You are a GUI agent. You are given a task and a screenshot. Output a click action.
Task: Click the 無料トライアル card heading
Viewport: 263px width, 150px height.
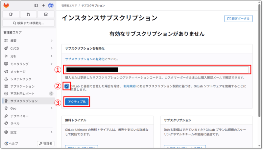click(x=76, y=120)
